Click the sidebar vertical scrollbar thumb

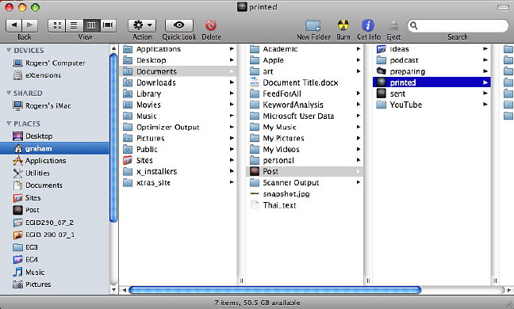pos(113,138)
